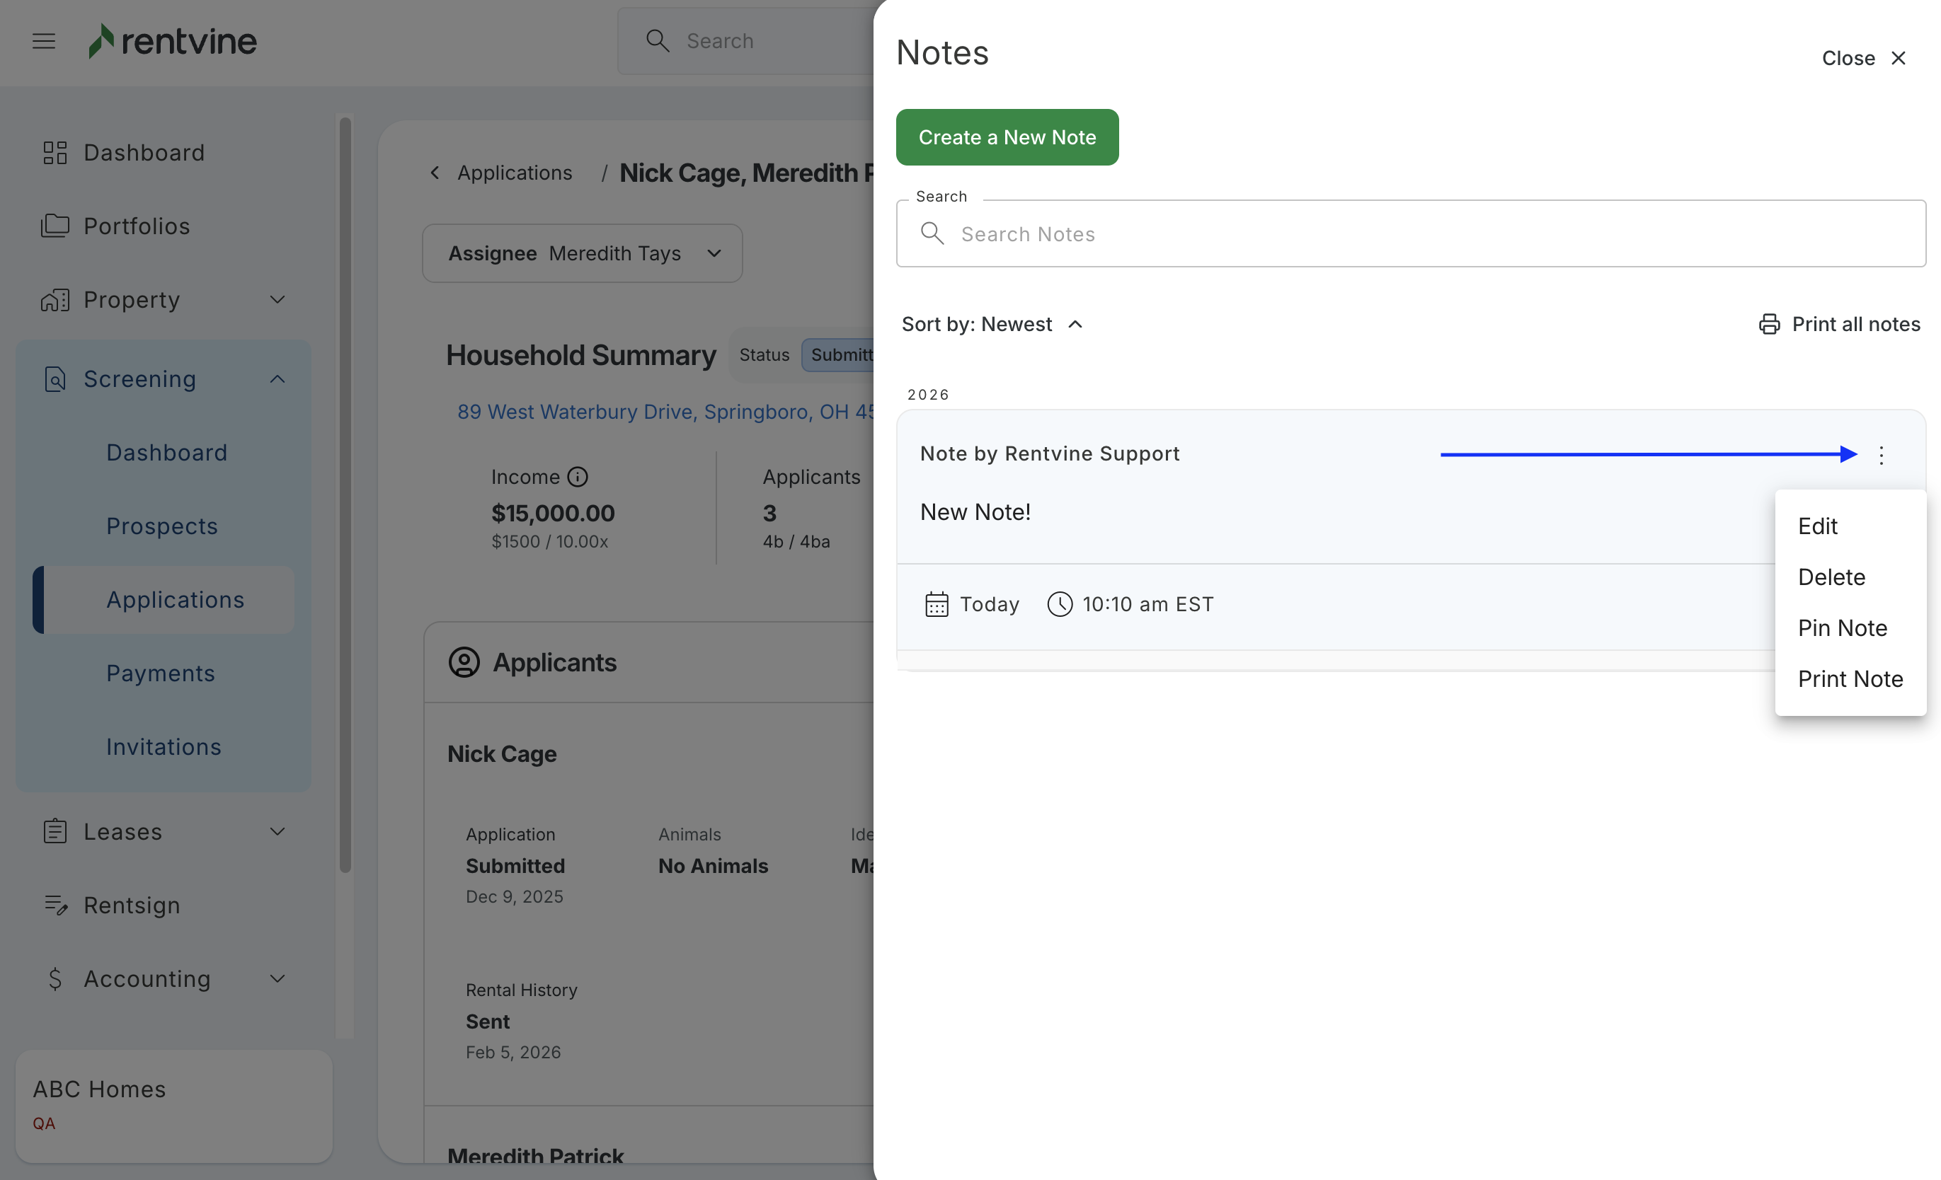
Task: Click the Dashboard grid icon in sidebar
Action: pyautogui.click(x=55, y=153)
